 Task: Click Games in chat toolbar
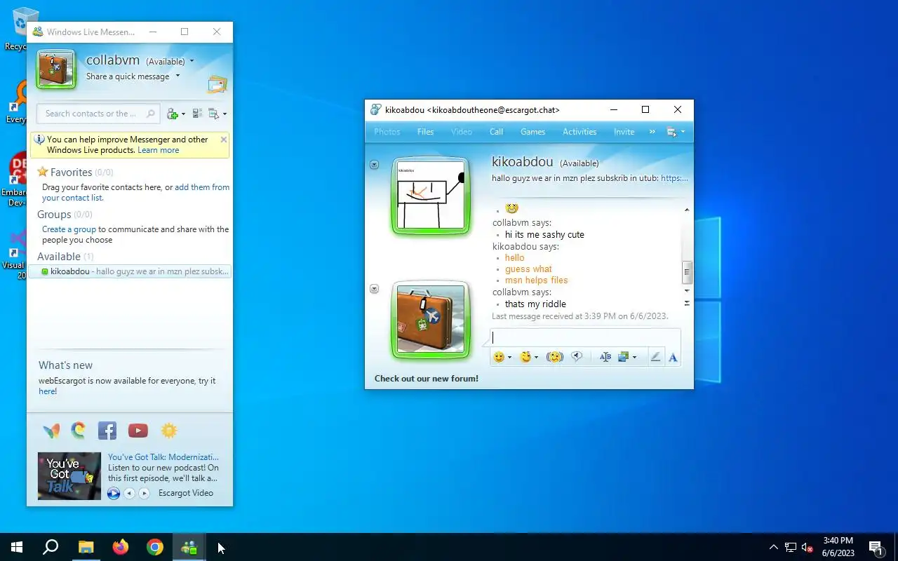click(x=533, y=132)
